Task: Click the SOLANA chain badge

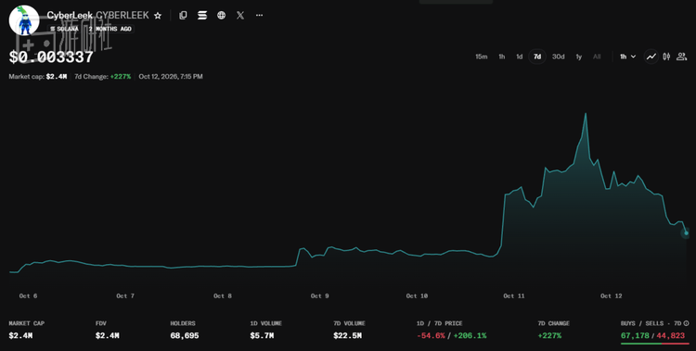Action: (64, 29)
